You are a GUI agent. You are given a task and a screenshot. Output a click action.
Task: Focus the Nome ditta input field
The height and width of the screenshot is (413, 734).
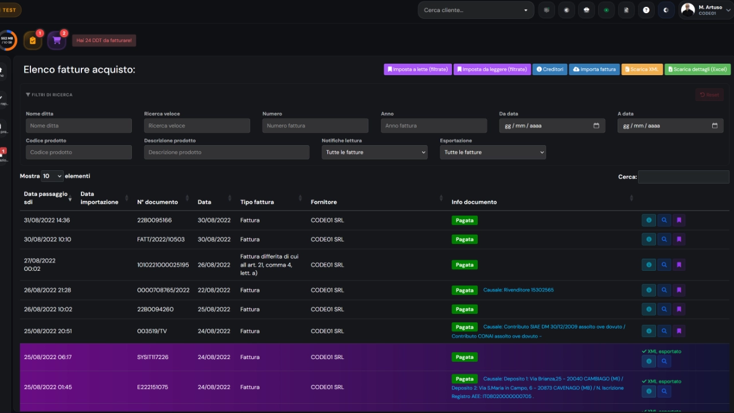[79, 126]
